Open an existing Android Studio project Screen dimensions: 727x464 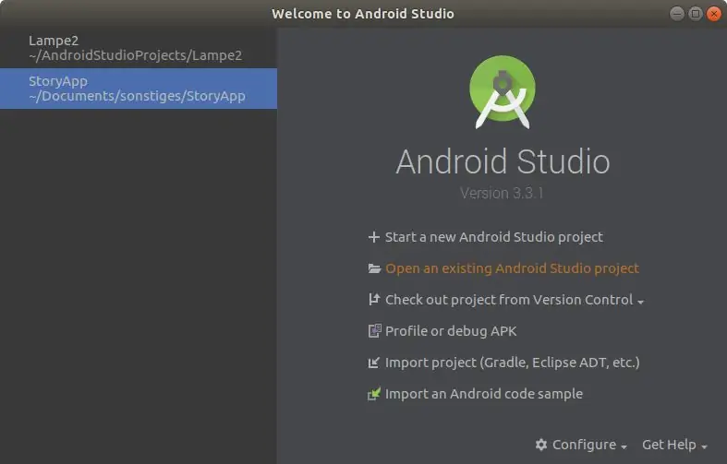512,268
